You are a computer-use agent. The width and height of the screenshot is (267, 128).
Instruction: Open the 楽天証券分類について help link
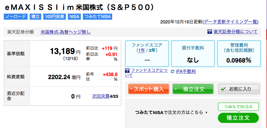236,32
